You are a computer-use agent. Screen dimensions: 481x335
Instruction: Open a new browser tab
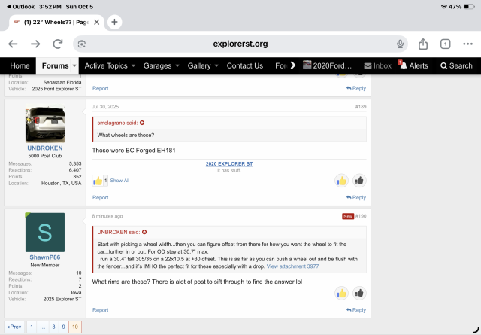pyautogui.click(x=115, y=22)
